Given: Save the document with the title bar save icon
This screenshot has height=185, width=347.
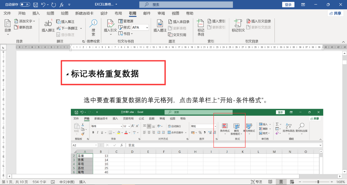Looking at the screenshot, I should 35,5.
